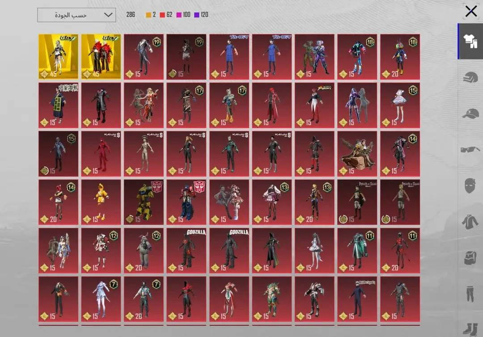Select the level 13 outfit priced 20
The height and width of the screenshot is (337, 483).
coord(314,202)
